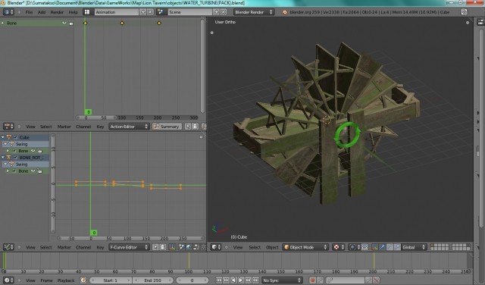Toggle only-selected arrow filter in dopesheet header
This screenshot has height=285, width=485.
coord(188,127)
